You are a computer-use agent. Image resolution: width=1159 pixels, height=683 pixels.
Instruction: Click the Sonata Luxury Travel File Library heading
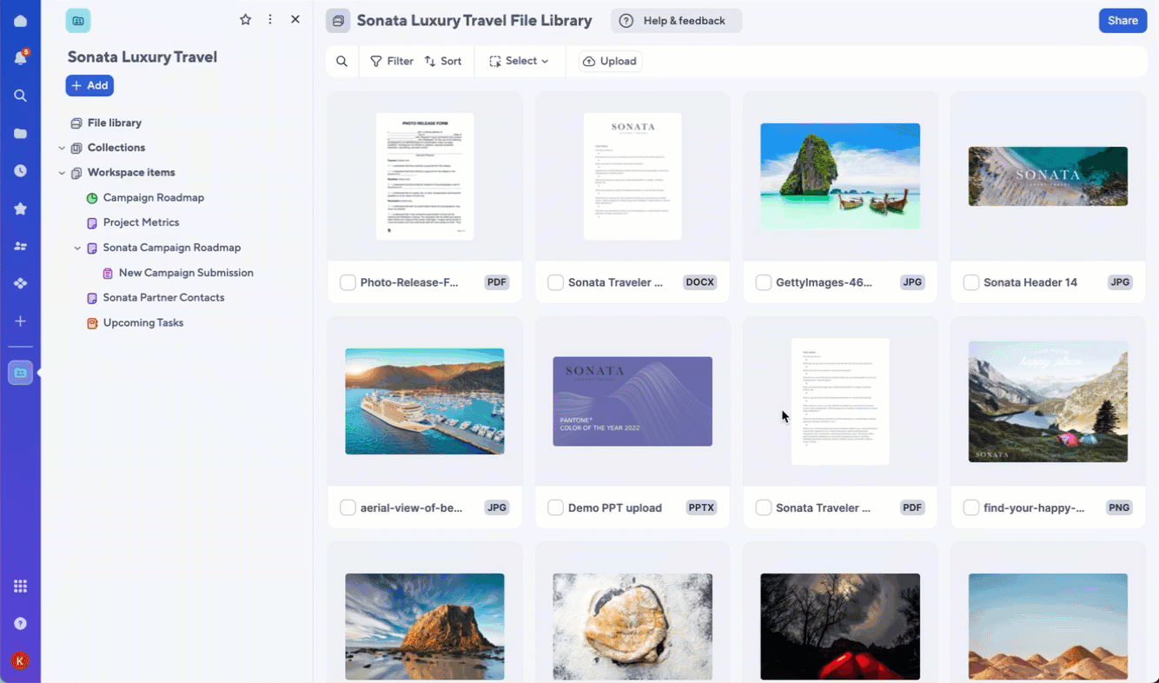474,21
